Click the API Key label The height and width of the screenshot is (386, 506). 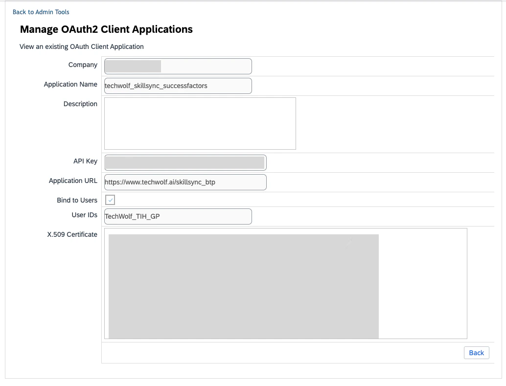[86, 161]
